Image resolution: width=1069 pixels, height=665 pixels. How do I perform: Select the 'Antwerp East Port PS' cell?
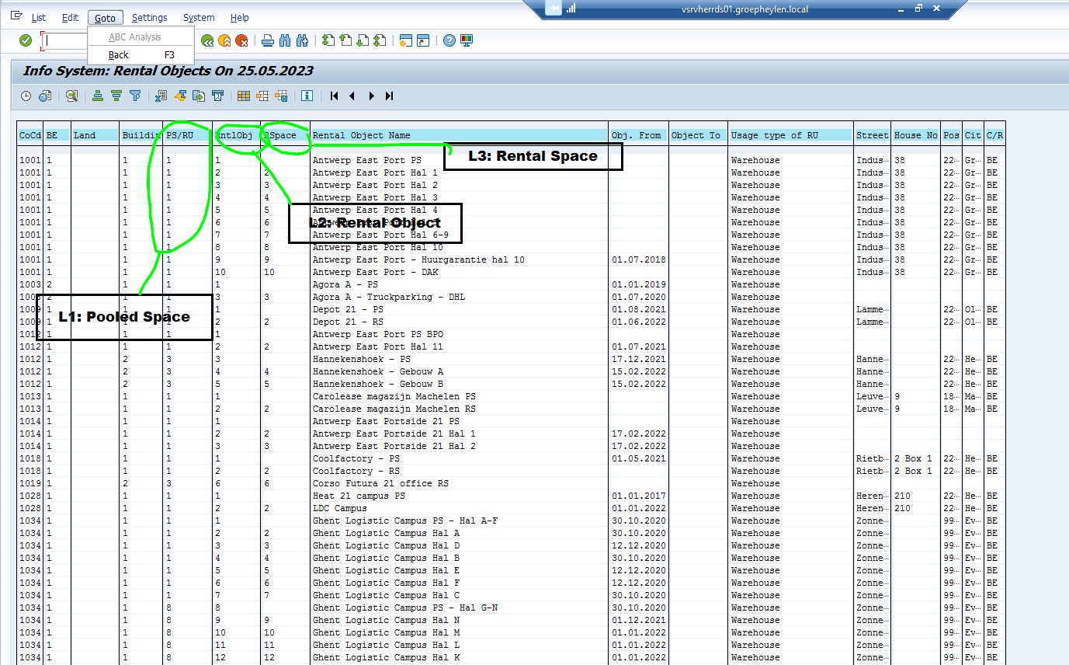[x=459, y=160]
